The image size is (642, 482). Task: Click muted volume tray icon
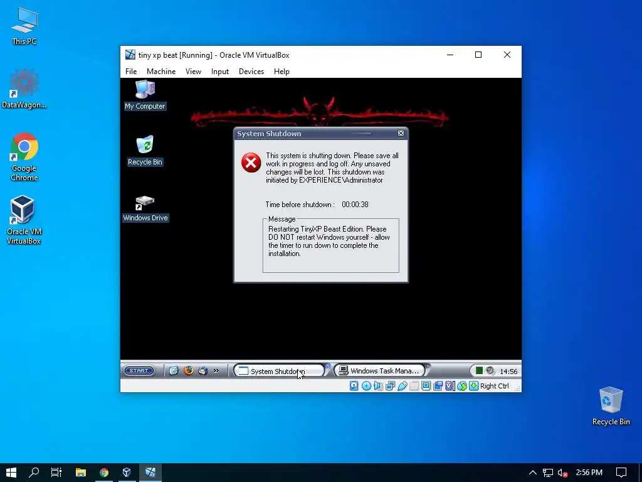click(563, 473)
